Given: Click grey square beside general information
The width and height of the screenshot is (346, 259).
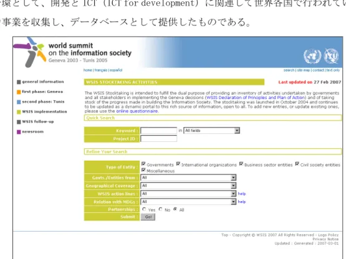Looking at the screenshot, I should 19,82.
